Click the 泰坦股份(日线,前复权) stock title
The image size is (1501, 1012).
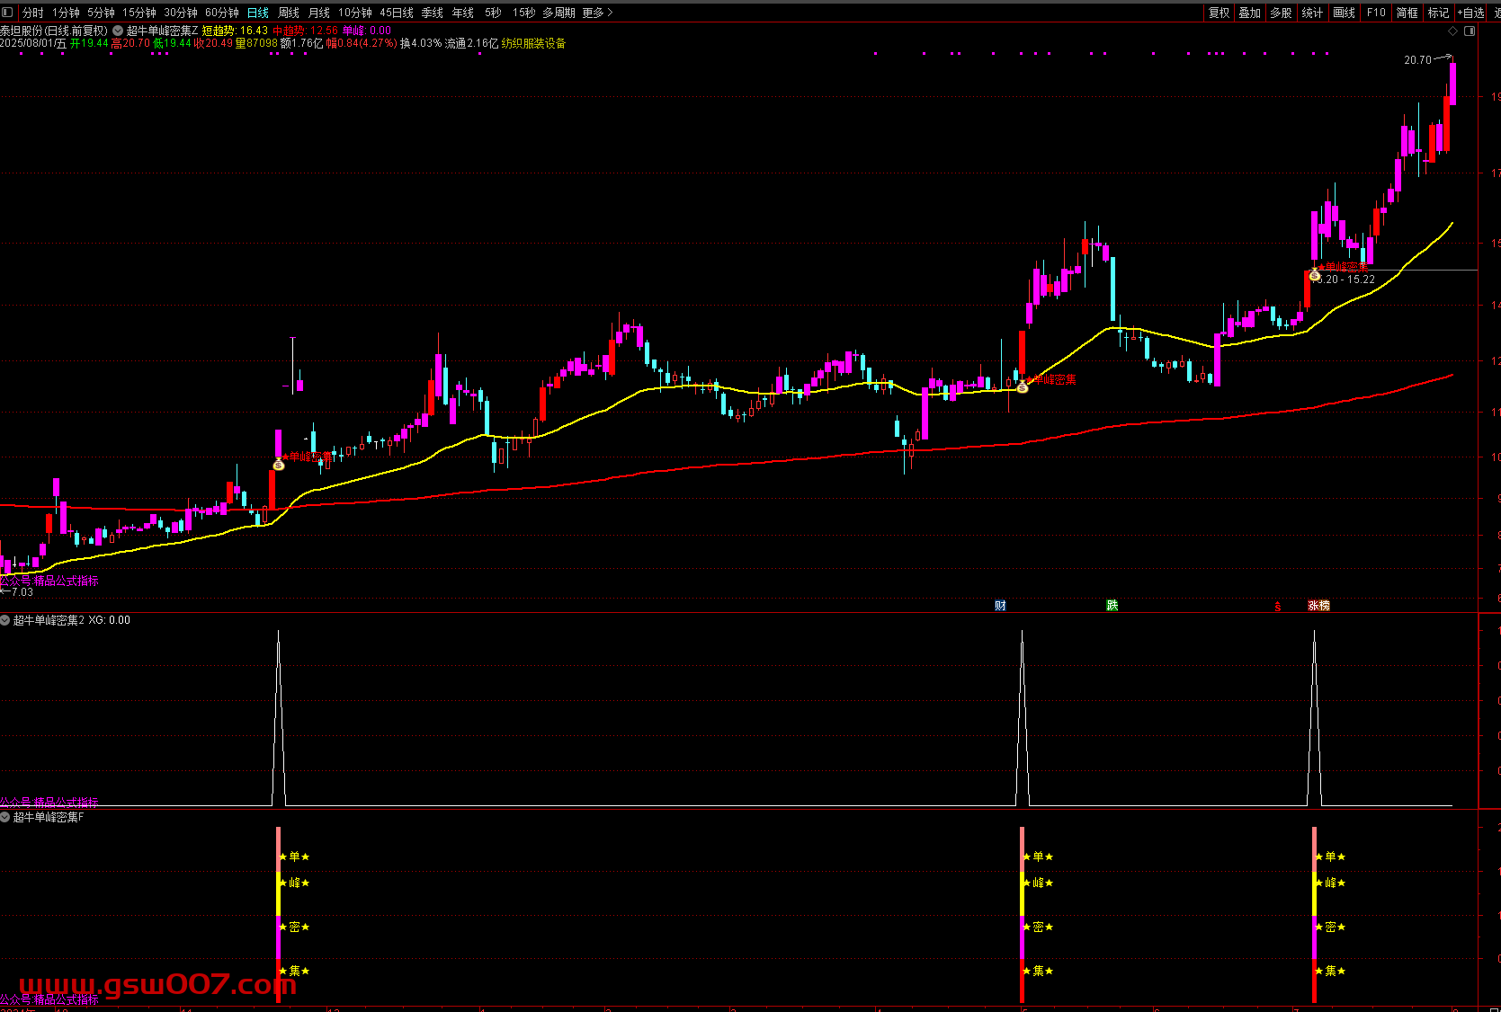pyautogui.click(x=54, y=31)
